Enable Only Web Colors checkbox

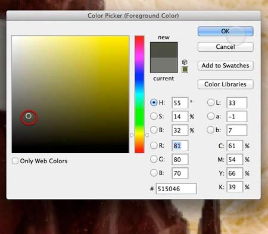(15, 161)
